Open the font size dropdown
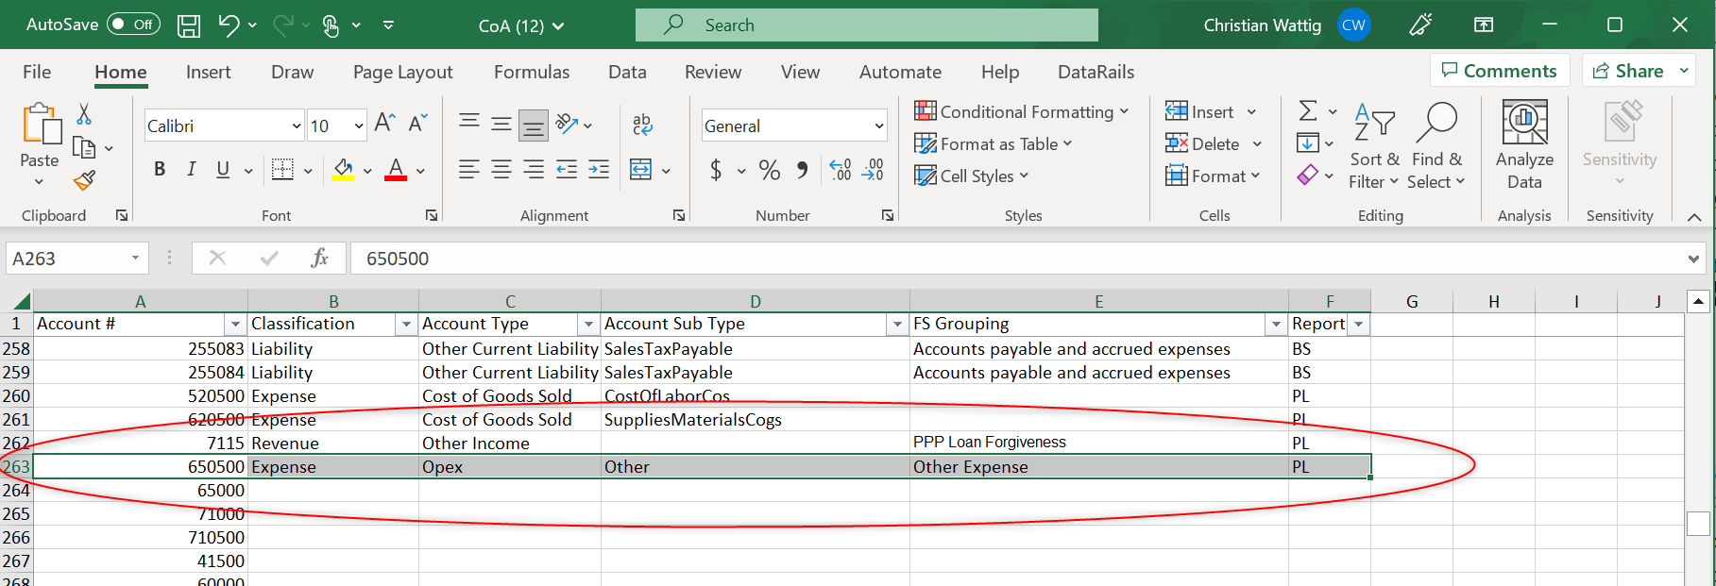1716x586 pixels. tap(359, 126)
